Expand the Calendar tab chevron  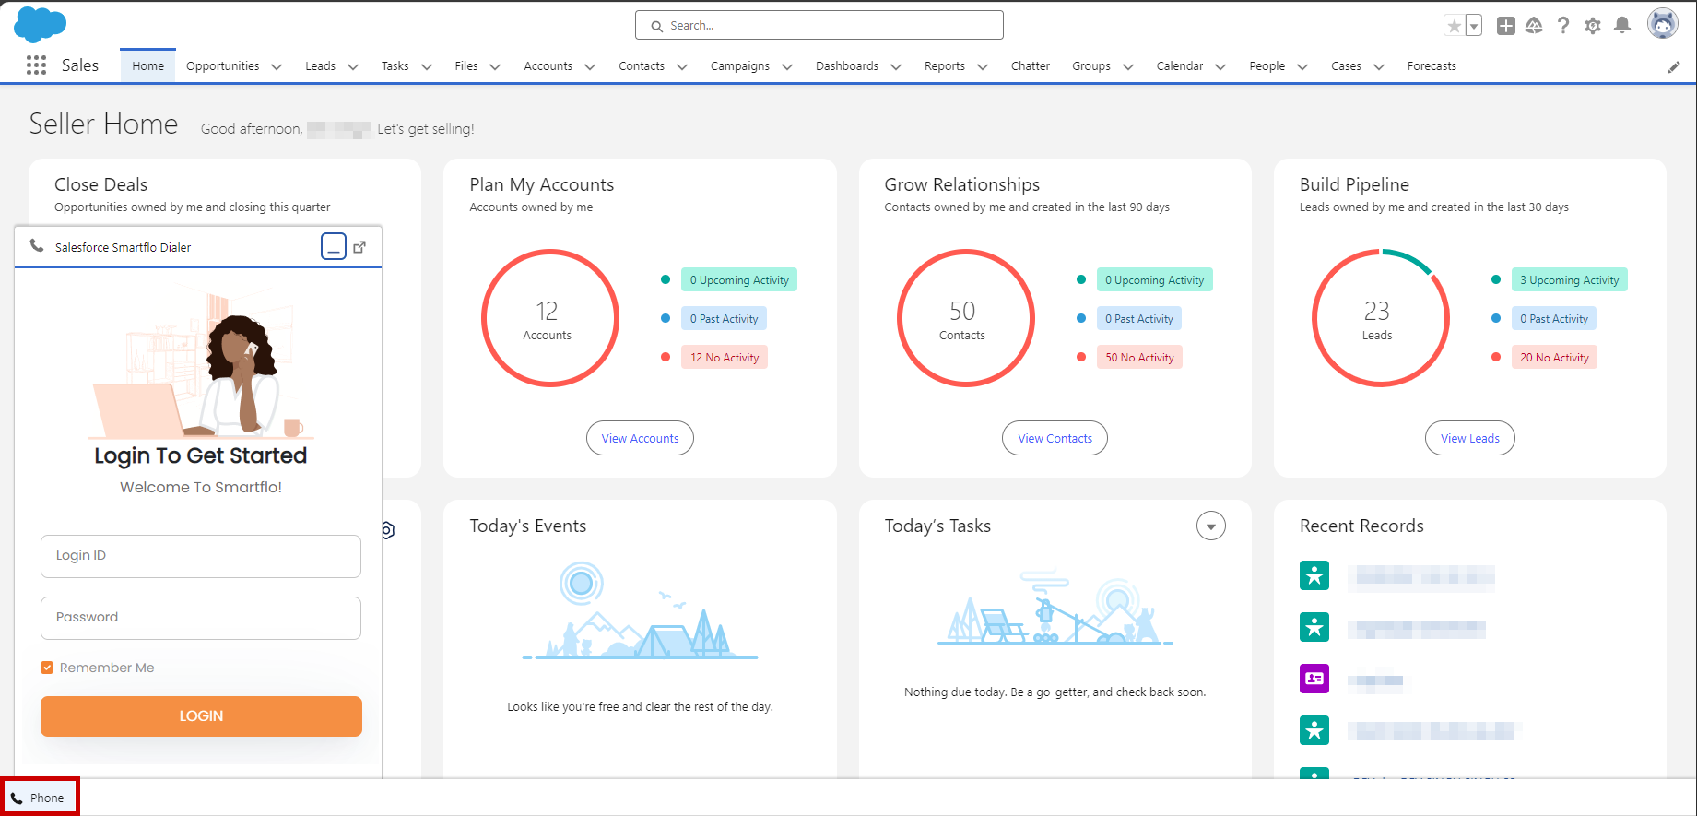tap(1220, 66)
